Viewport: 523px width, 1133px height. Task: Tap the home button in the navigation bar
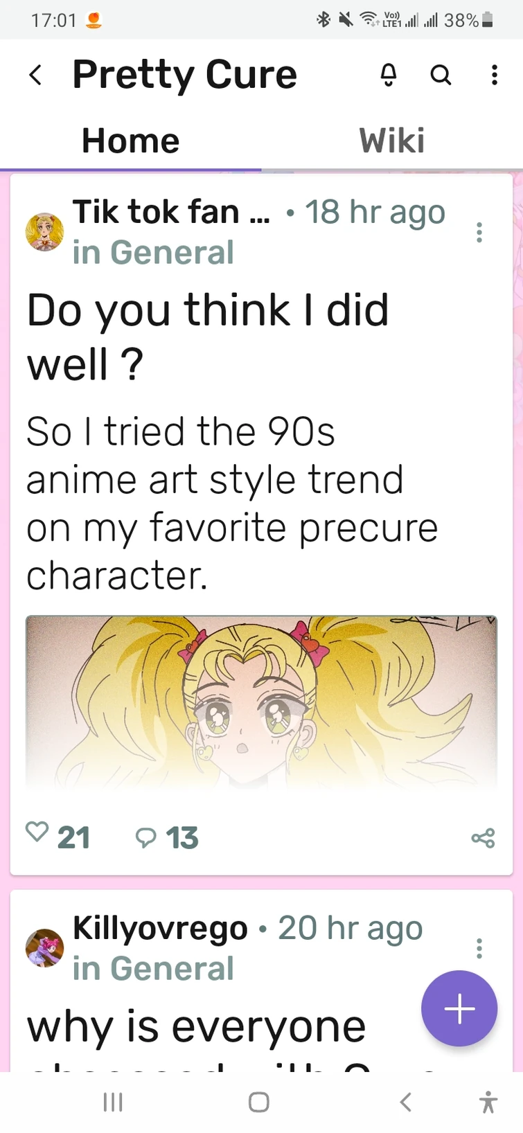click(x=257, y=1101)
